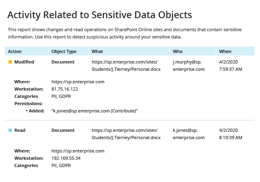Click the What column header
This screenshot has height=182, width=260.
(x=129, y=51)
